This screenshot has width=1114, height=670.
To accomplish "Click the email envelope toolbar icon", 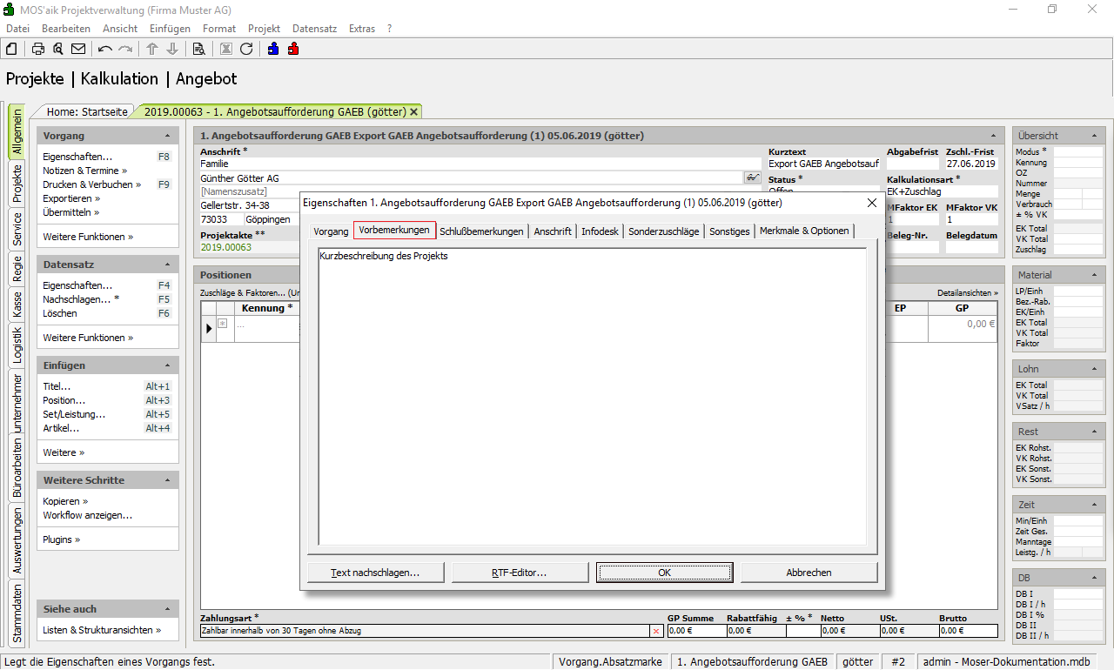I will 78,49.
